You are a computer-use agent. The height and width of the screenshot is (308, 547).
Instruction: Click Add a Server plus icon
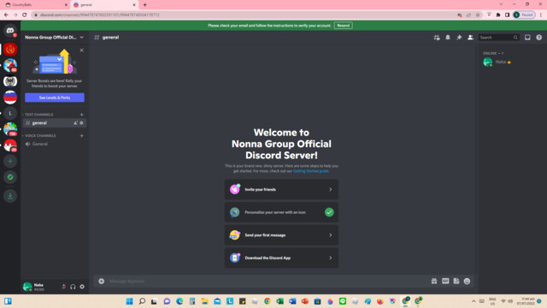10,162
